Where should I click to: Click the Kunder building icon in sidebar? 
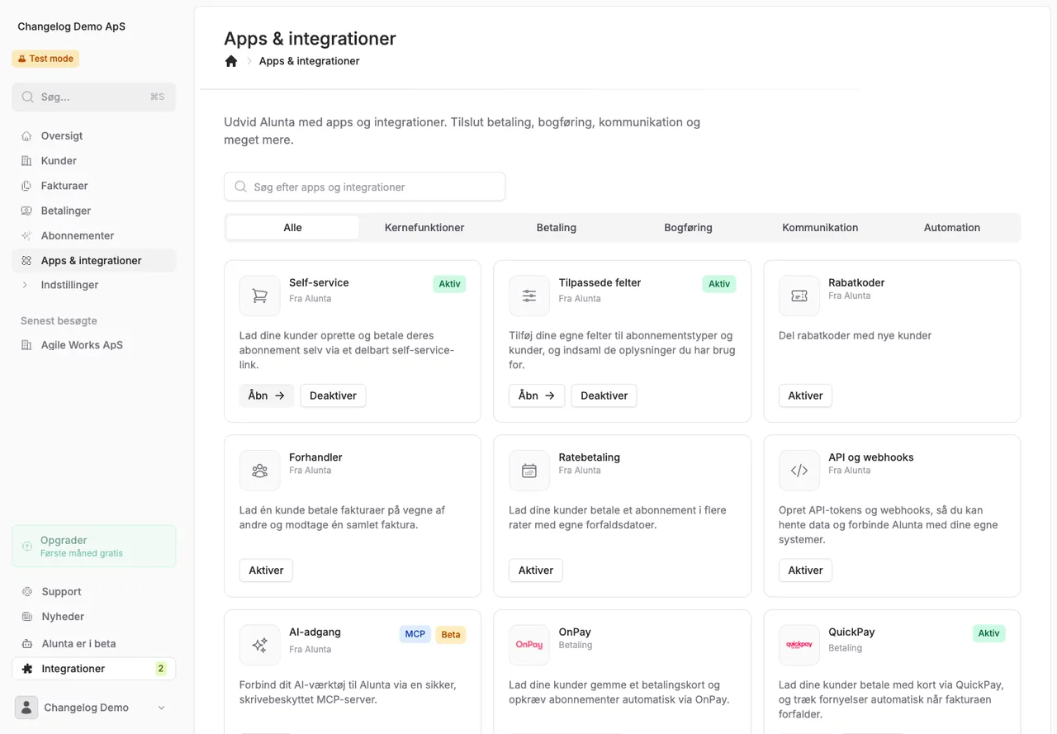(x=27, y=161)
